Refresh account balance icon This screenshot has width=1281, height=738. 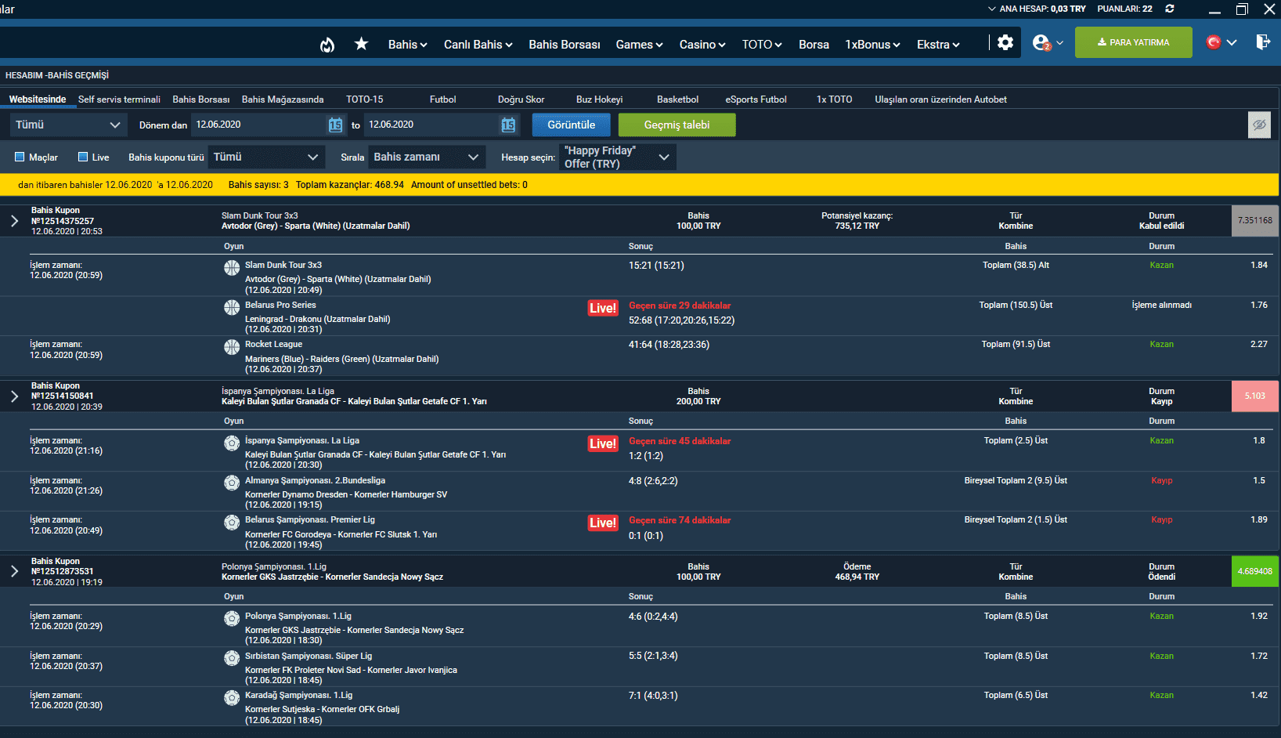(1170, 9)
